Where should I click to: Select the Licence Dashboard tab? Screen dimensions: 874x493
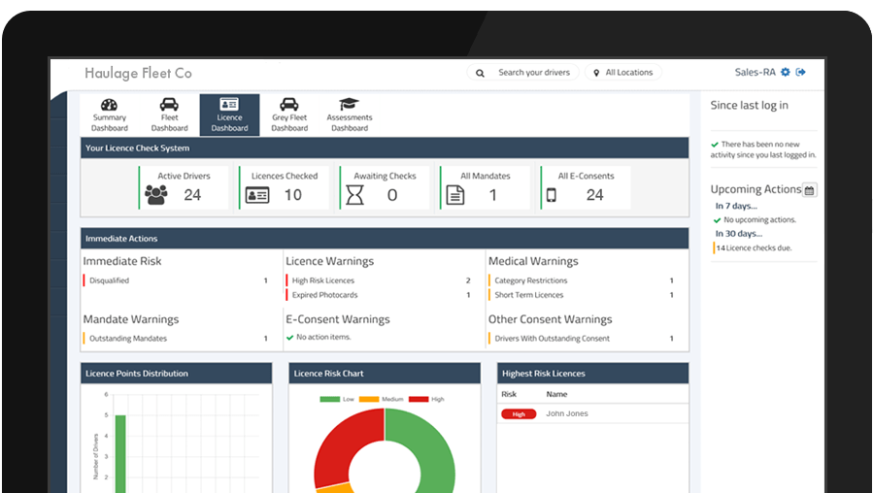(x=229, y=115)
